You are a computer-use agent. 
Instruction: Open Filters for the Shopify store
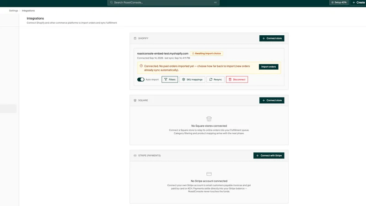(x=170, y=79)
